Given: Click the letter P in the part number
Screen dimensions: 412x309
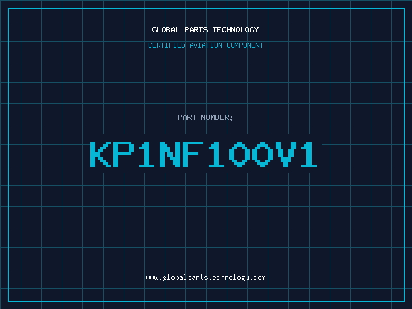Looking at the screenshot, I should [x=124, y=154].
